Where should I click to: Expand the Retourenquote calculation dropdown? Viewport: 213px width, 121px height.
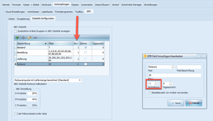tap(80, 80)
